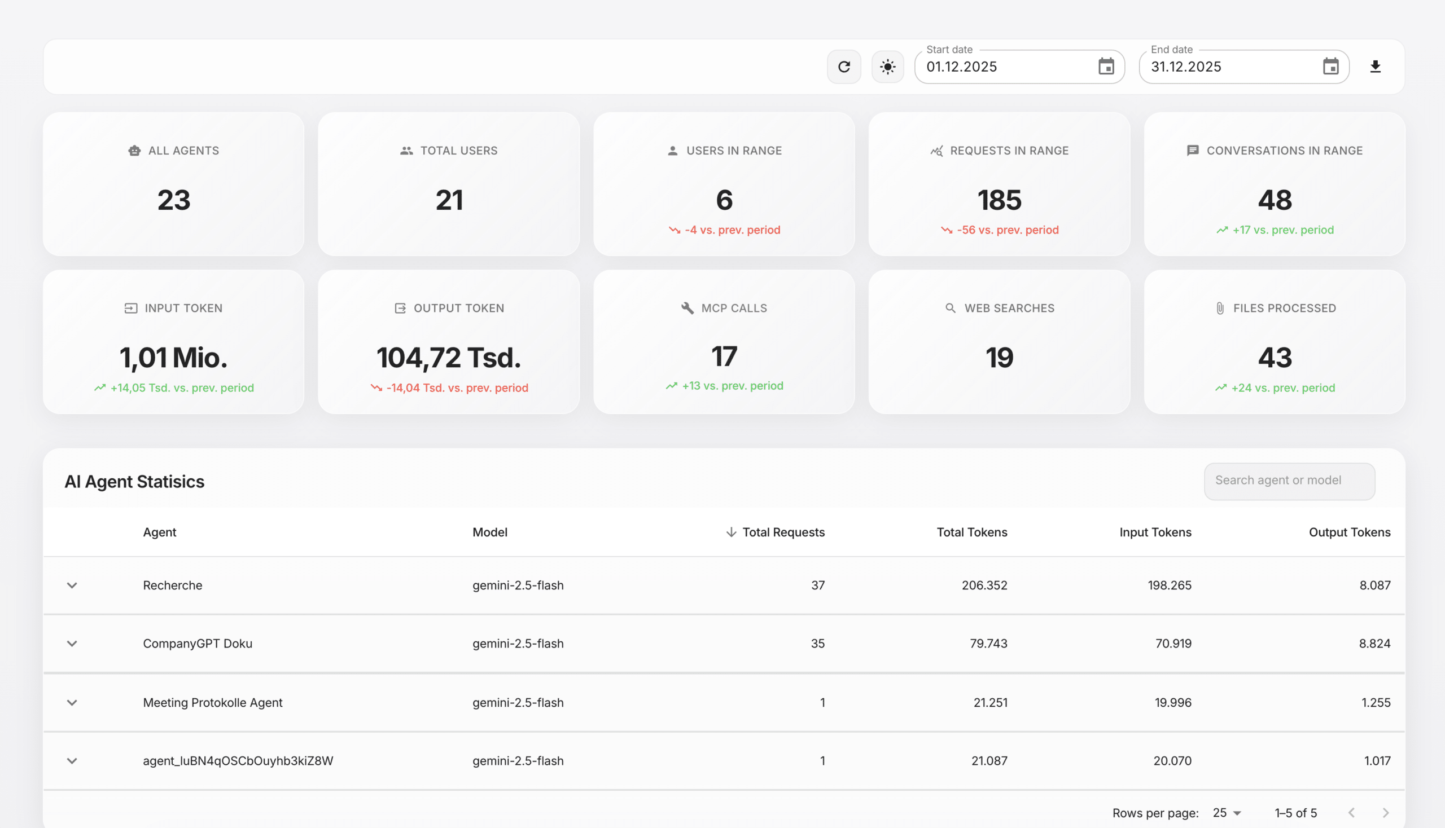Image resolution: width=1445 pixels, height=828 pixels.
Task: Open the End date calendar picker
Action: click(1330, 67)
